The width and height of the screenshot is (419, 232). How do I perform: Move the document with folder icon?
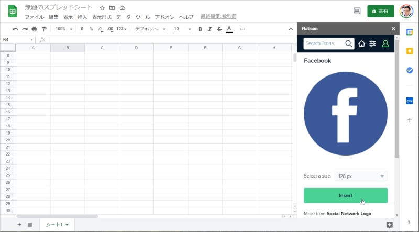click(x=112, y=8)
